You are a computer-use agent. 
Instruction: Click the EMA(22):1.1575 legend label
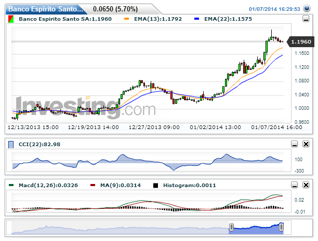tap(228, 19)
